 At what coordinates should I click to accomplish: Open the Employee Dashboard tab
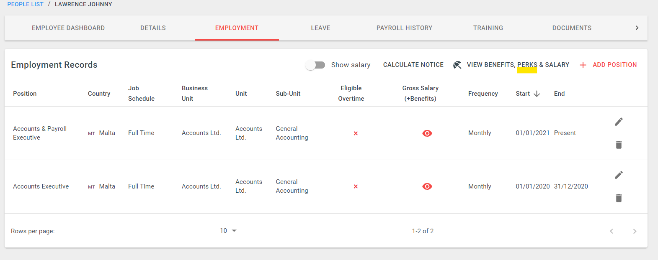68,28
